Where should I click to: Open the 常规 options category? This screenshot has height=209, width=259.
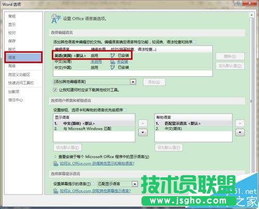pos(12,17)
